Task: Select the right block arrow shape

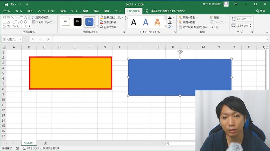Action: 21,22
